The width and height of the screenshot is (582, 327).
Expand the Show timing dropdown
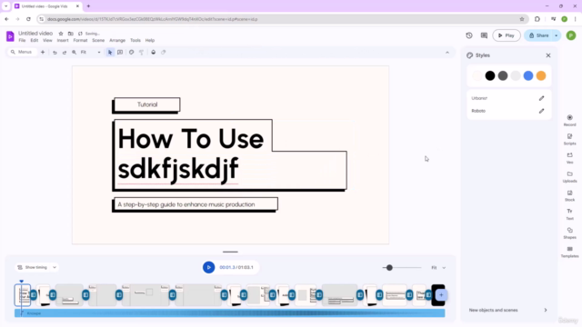[55, 267]
